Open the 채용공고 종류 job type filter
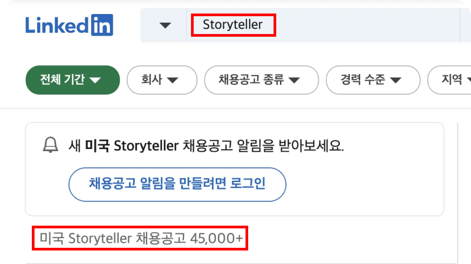The width and height of the screenshot is (471, 264). pyautogui.click(x=261, y=80)
